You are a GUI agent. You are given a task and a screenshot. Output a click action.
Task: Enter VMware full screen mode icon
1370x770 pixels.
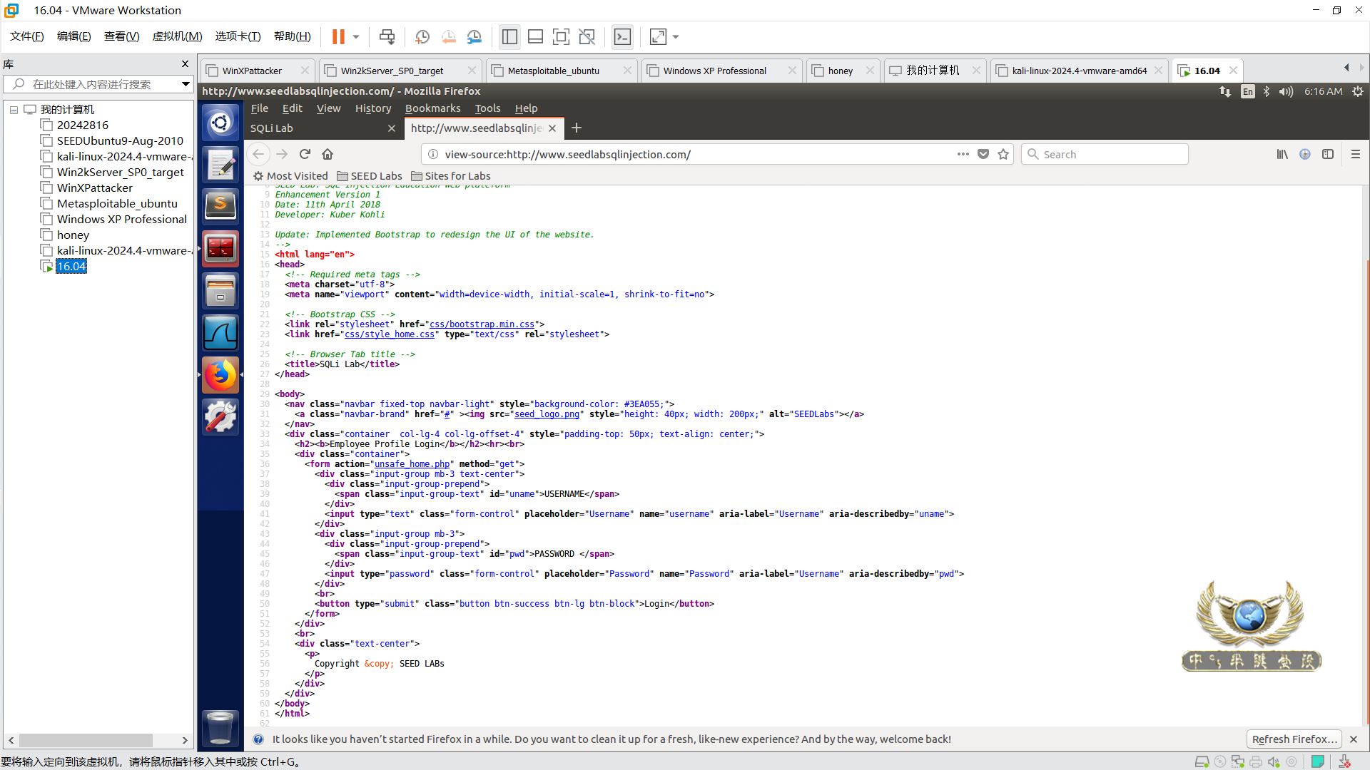point(561,36)
